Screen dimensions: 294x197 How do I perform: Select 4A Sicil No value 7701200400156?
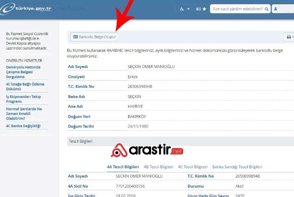click(x=130, y=186)
